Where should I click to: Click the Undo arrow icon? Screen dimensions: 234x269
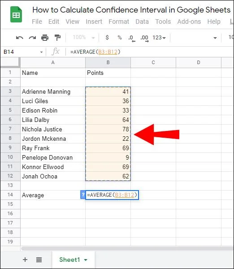pos(20,38)
